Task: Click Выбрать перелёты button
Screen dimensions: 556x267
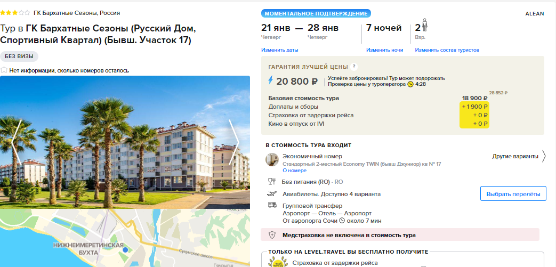Action: [x=513, y=194]
